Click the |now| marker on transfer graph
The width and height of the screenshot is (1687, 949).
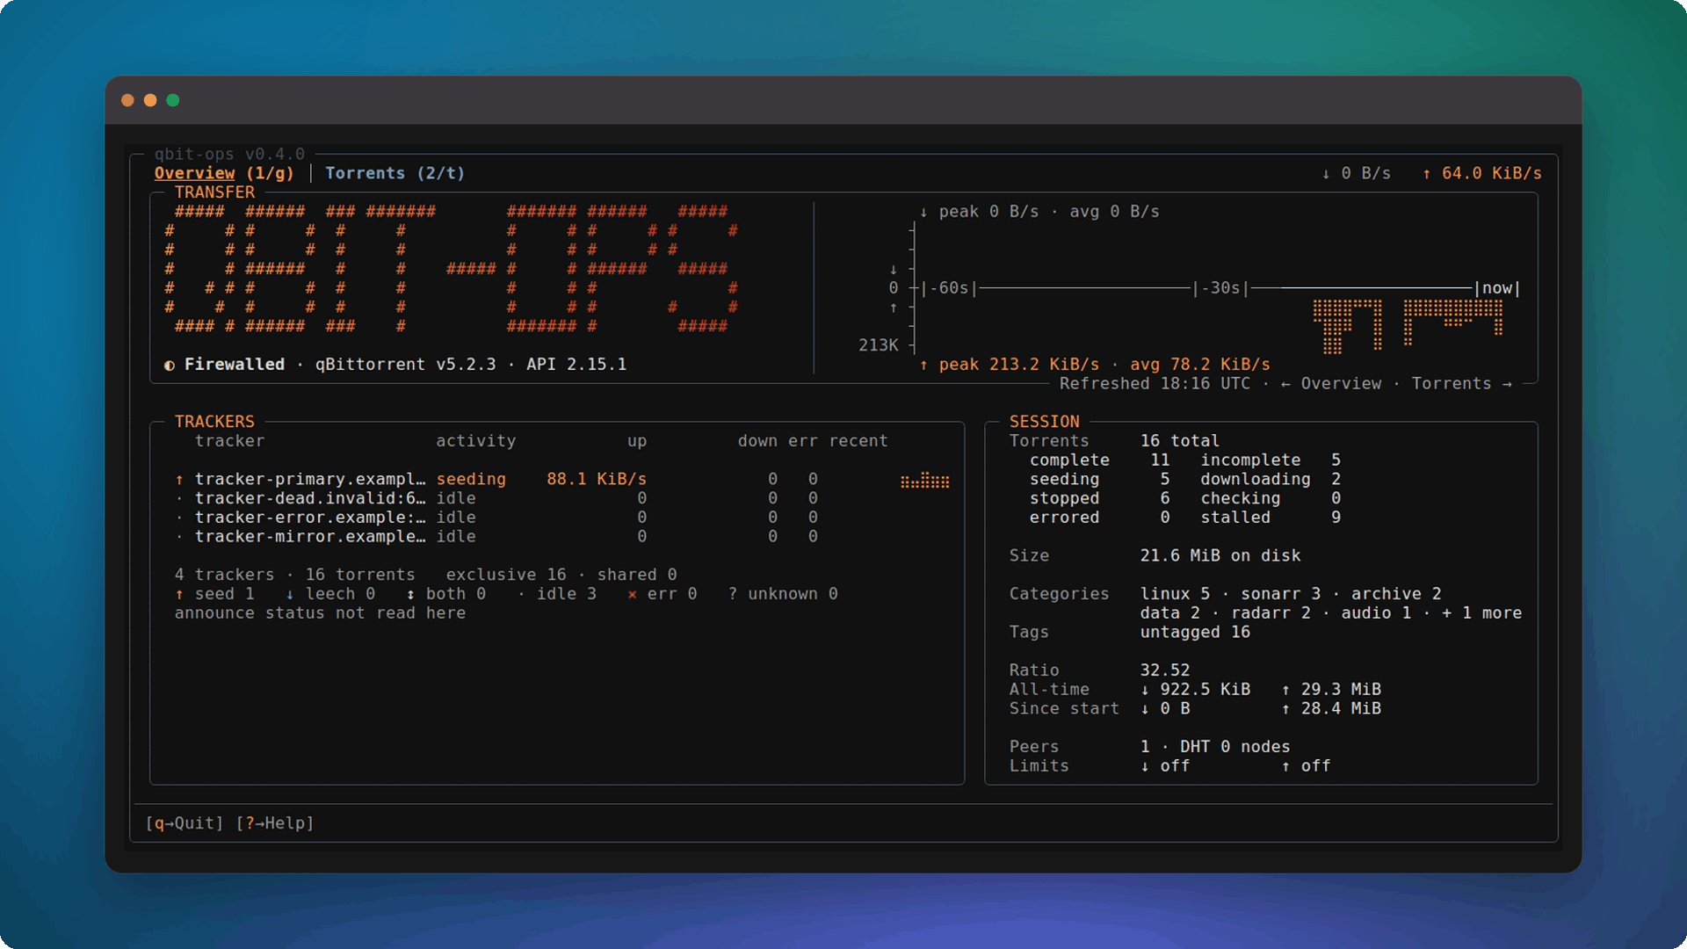(1497, 288)
